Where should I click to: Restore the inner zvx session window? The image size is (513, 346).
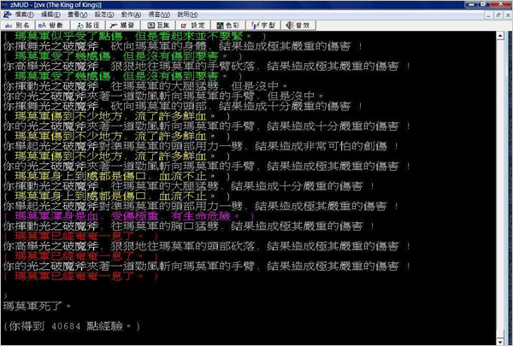(x=498, y=15)
